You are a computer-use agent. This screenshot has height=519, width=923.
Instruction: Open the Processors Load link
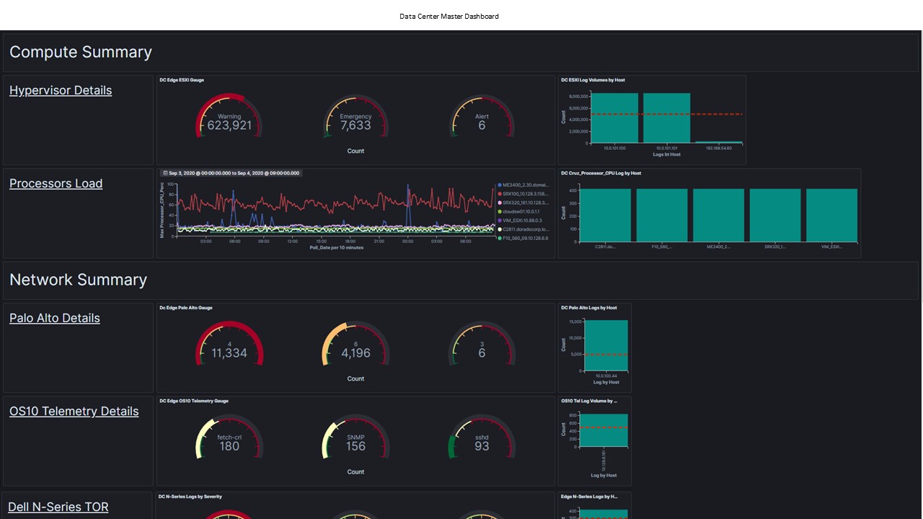pyautogui.click(x=56, y=183)
